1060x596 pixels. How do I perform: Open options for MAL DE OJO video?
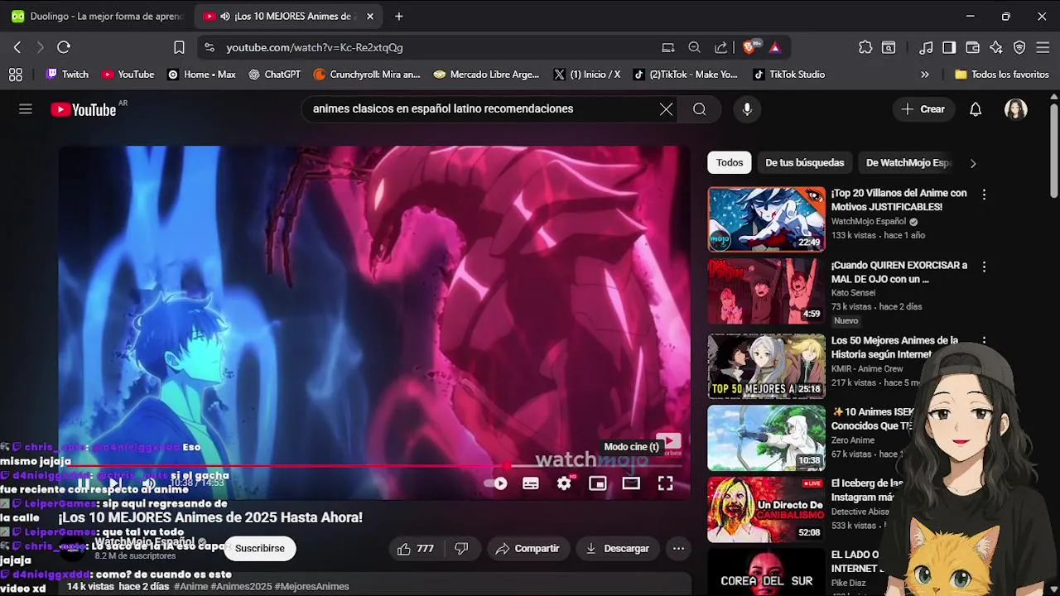pos(984,267)
